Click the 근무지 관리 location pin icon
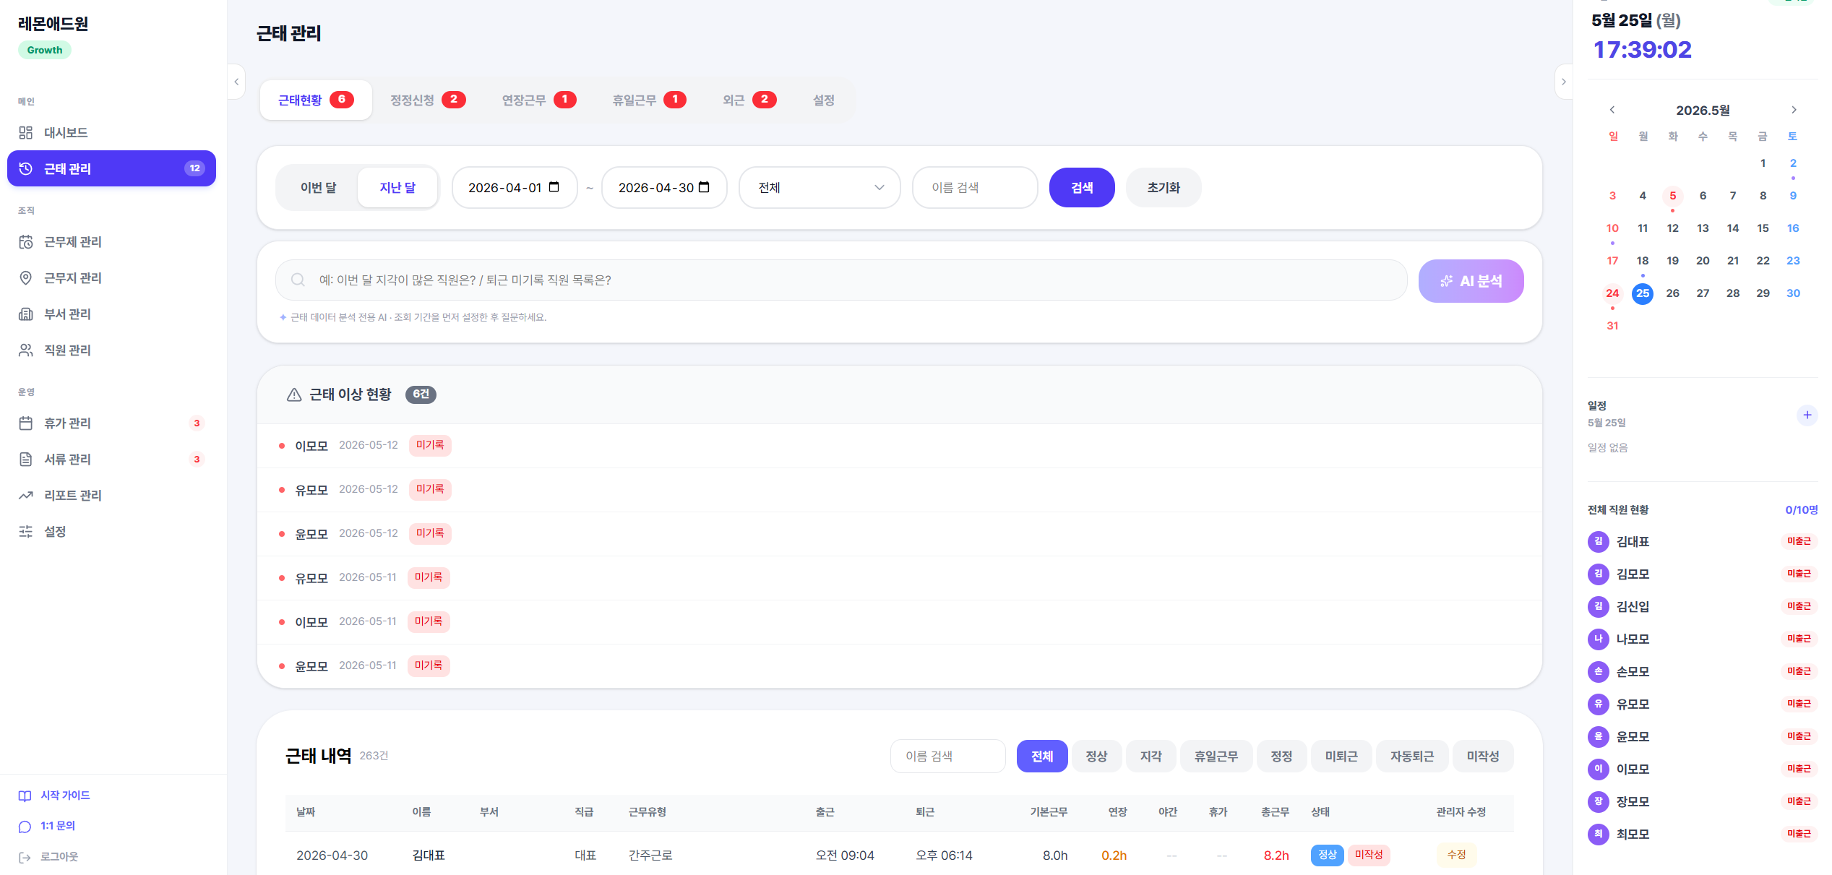1832x875 pixels. pos(26,278)
